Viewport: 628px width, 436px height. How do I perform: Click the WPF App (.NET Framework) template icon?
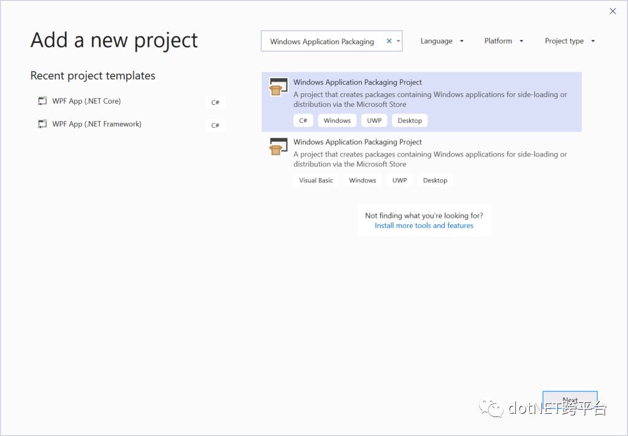(x=42, y=124)
